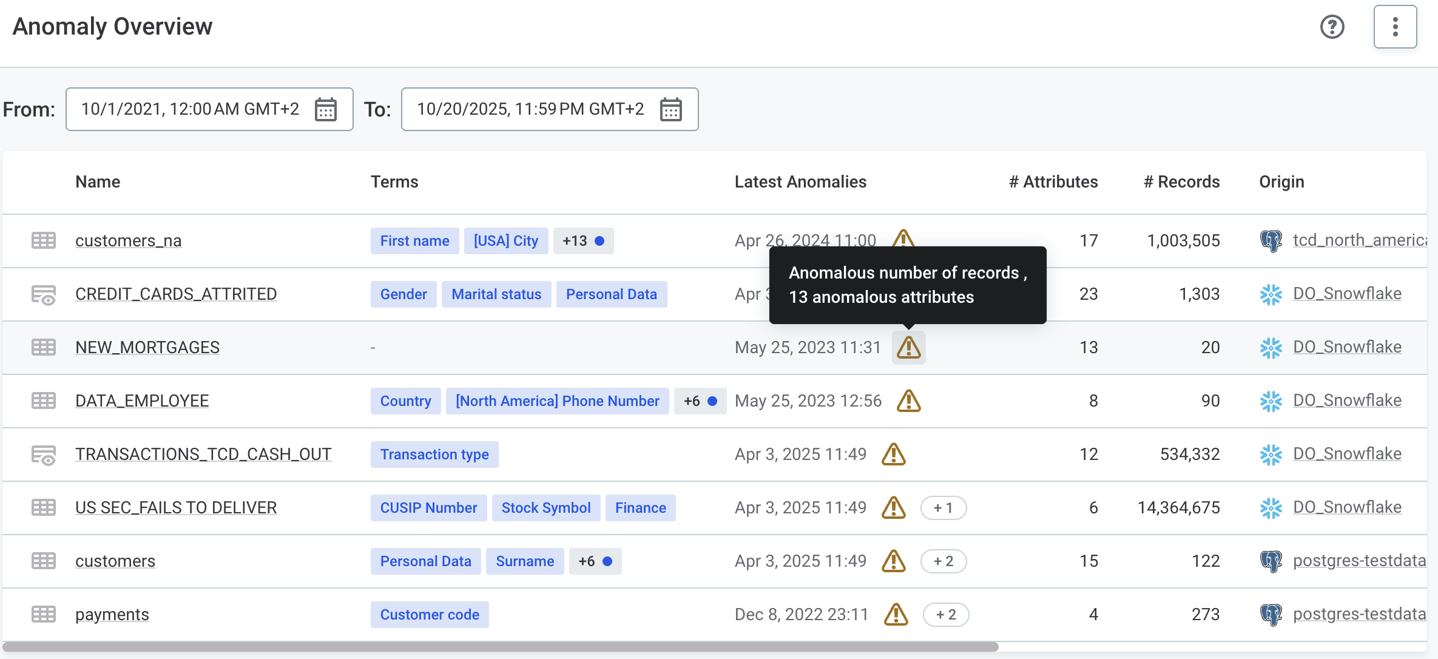Click the masked-table icon beside CREDIT_CARDS_ATTRITED
Image resolution: width=1438 pixels, height=659 pixels.
tap(43, 294)
